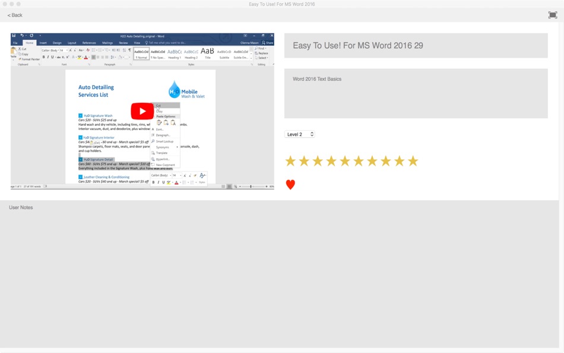
Task: Click the lesson title field 'Easy To Use! For MS Word 2016 29'
Action: (416, 46)
